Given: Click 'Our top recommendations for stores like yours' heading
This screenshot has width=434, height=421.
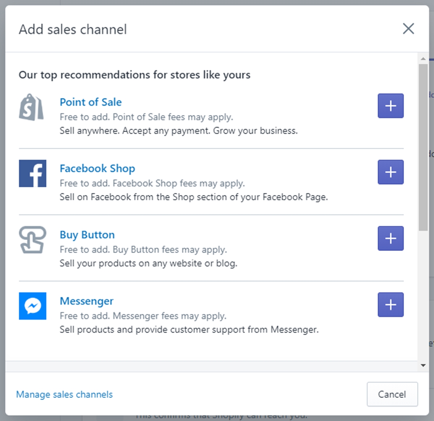Looking at the screenshot, I should 135,75.
